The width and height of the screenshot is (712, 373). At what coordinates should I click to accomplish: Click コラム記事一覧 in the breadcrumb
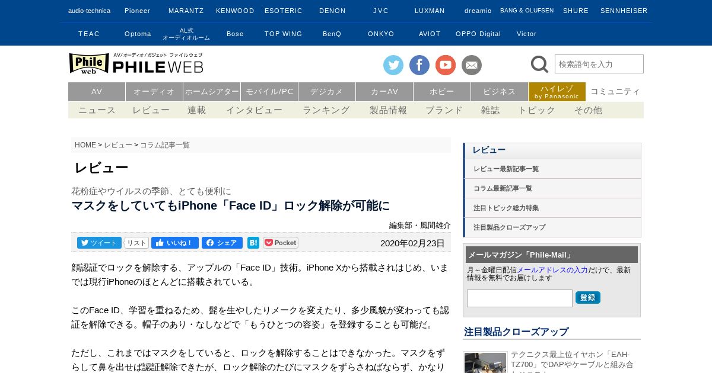pos(165,145)
